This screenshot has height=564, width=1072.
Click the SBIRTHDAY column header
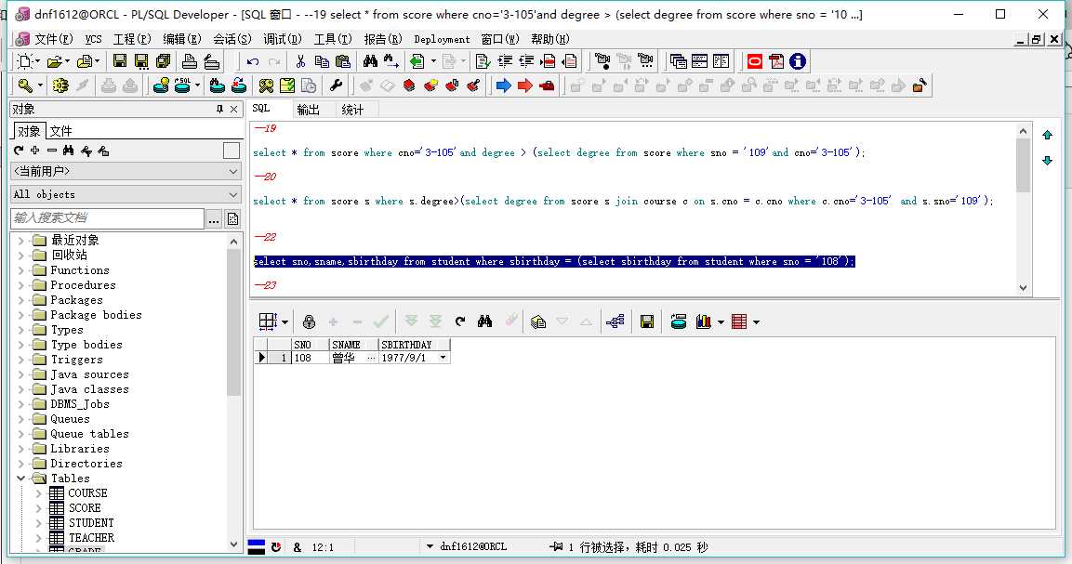(x=415, y=345)
